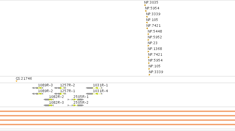This screenshot has width=235, height=131.
Task: Select the 1031R-1 transcript gene glyph
Action: pyautogui.click(x=94, y=88)
